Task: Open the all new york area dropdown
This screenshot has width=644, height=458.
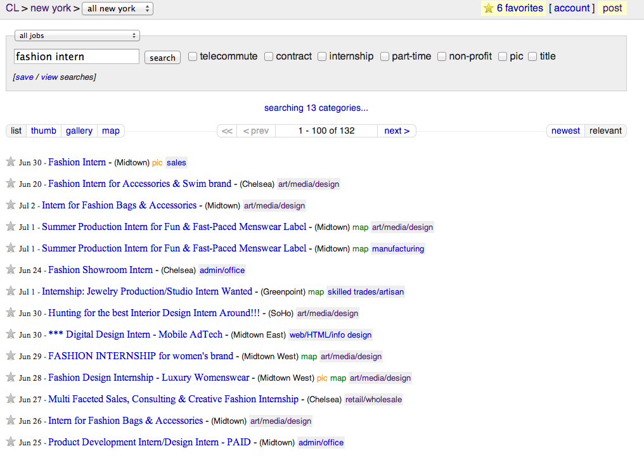Action: 117,8
